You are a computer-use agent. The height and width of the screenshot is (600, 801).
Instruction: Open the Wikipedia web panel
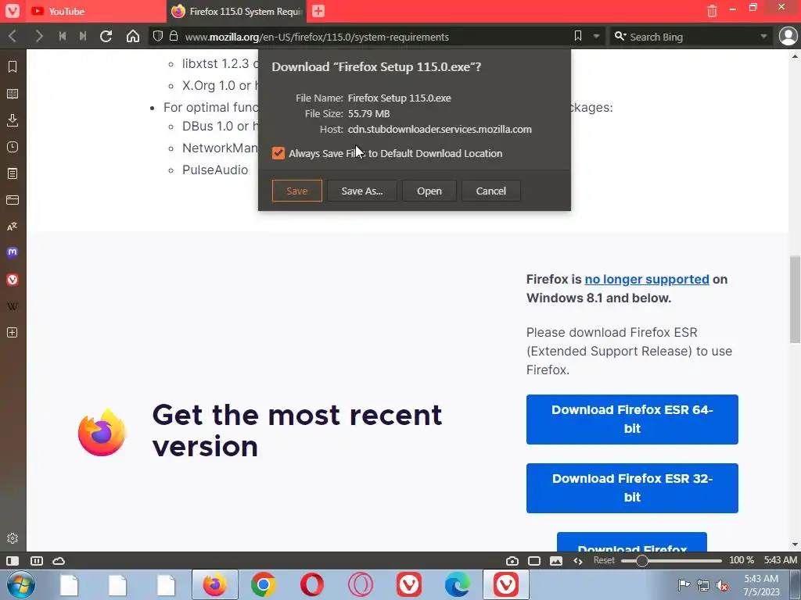tap(13, 306)
